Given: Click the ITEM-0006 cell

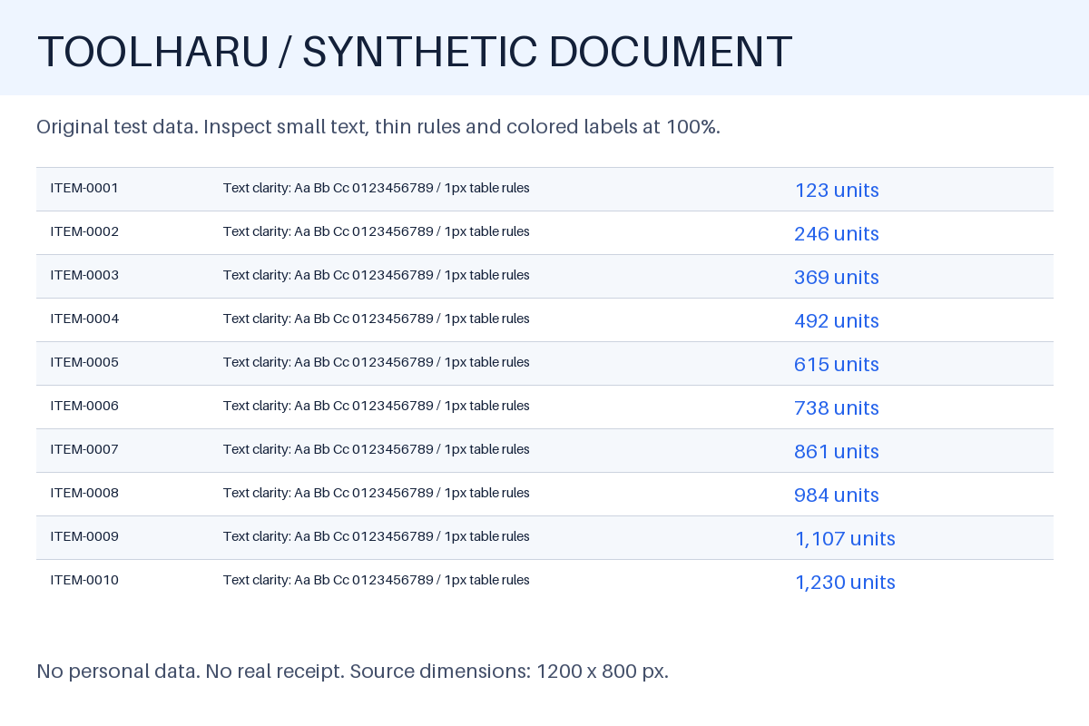Looking at the screenshot, I should [84, 406].
